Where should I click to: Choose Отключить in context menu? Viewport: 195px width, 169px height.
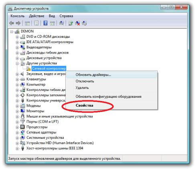112,81
